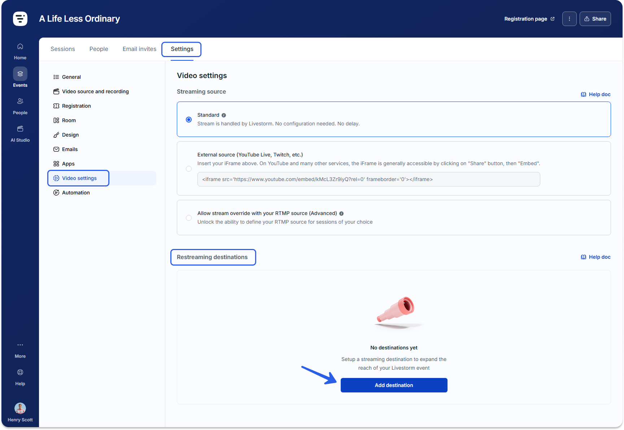Click the Add destination button
Viewport: 624px width, 430px height.
pos(394,385)
